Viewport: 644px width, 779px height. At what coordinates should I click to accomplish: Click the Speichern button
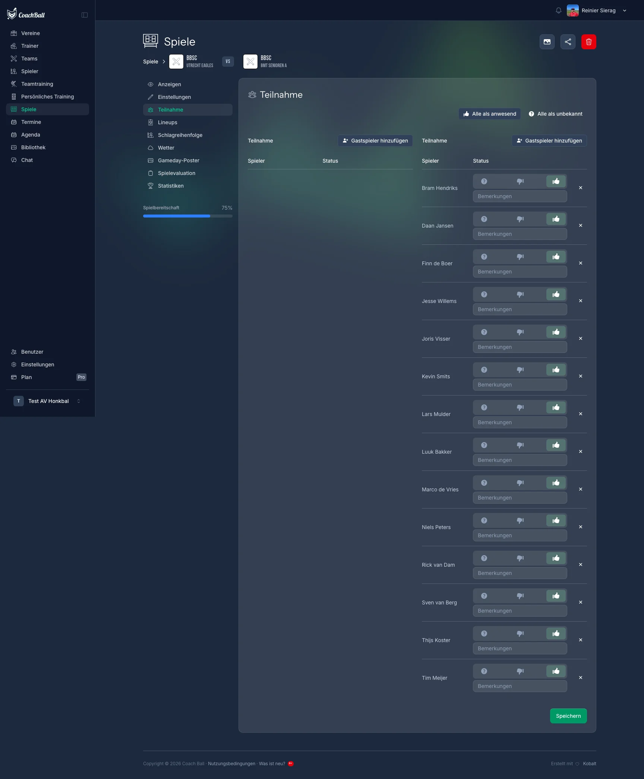tap(568, 716)
